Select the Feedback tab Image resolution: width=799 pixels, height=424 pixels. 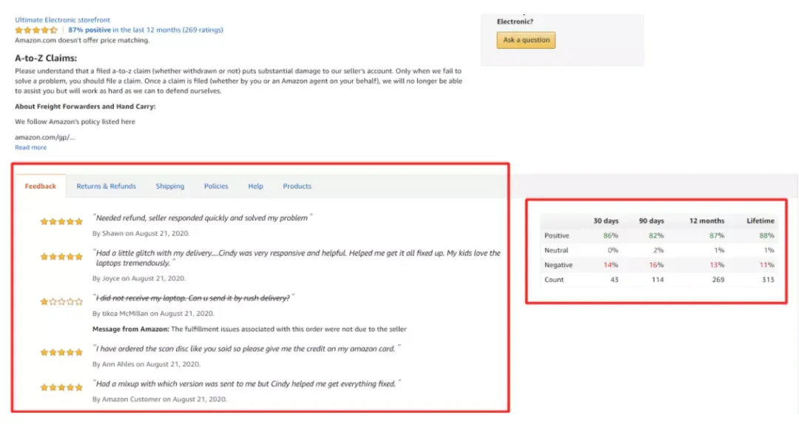[x=40, y=186]
